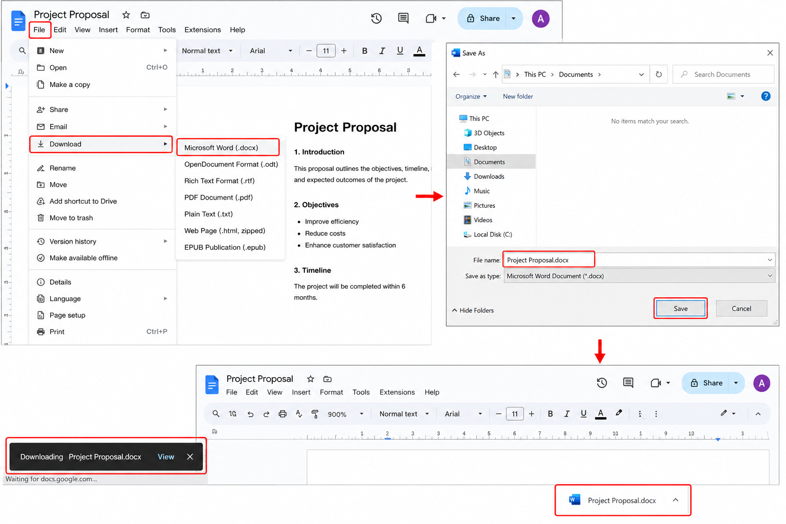
Task: Choose Version history in the File menu
Action: 102,242
